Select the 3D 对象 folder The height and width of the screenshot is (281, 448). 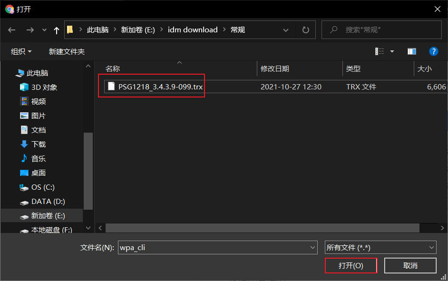(x=44, y=87)
